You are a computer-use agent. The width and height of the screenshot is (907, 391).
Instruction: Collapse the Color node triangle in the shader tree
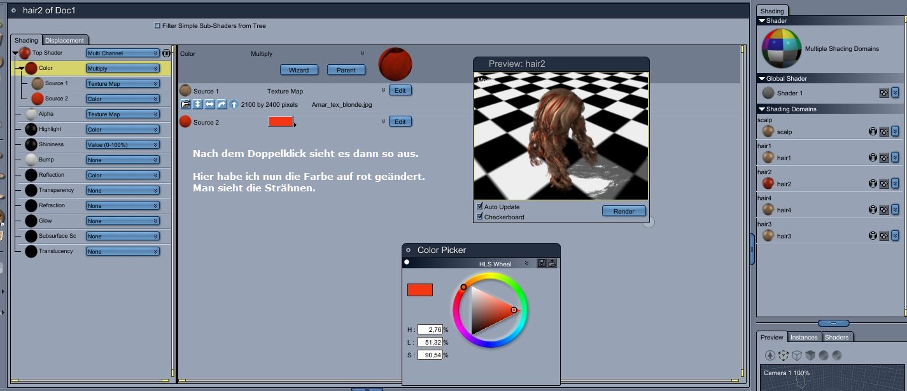coord(22,69)
